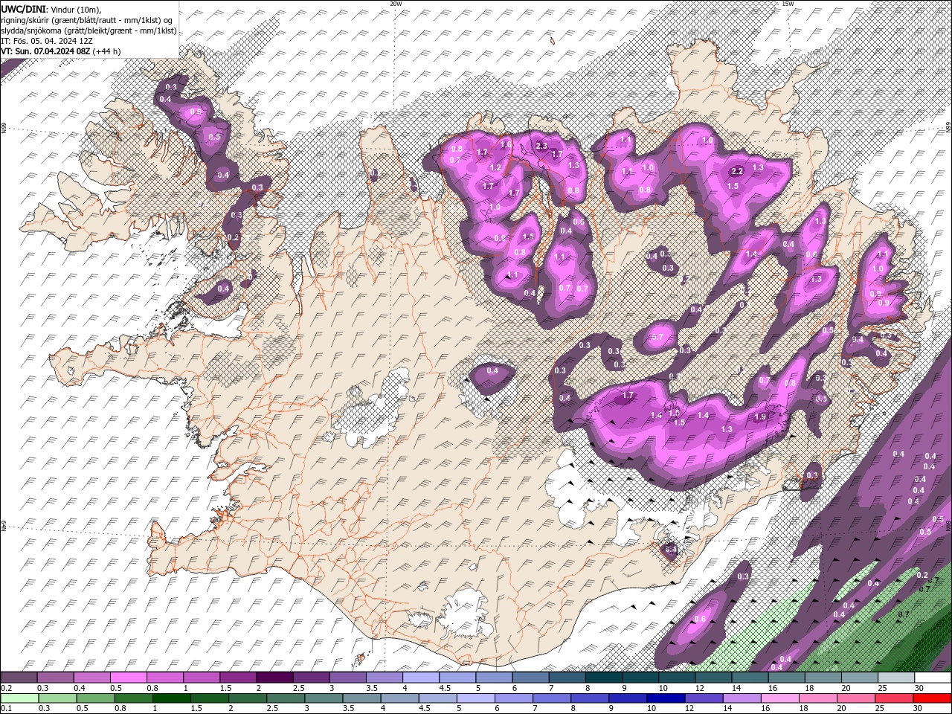Click the bright red 30 rain scale swatch
952x714 pixels.
933,698
